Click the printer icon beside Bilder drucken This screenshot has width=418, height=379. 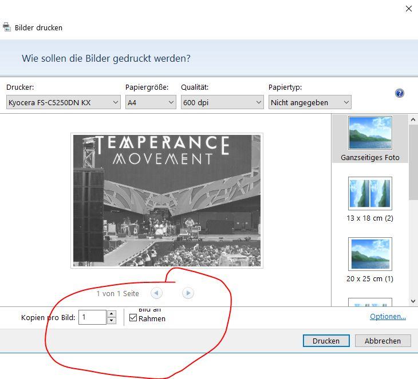click(x=7, y=27)
